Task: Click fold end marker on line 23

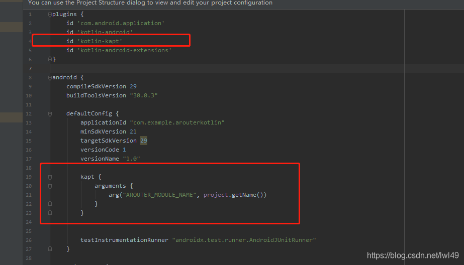Action: pos(50,213)
